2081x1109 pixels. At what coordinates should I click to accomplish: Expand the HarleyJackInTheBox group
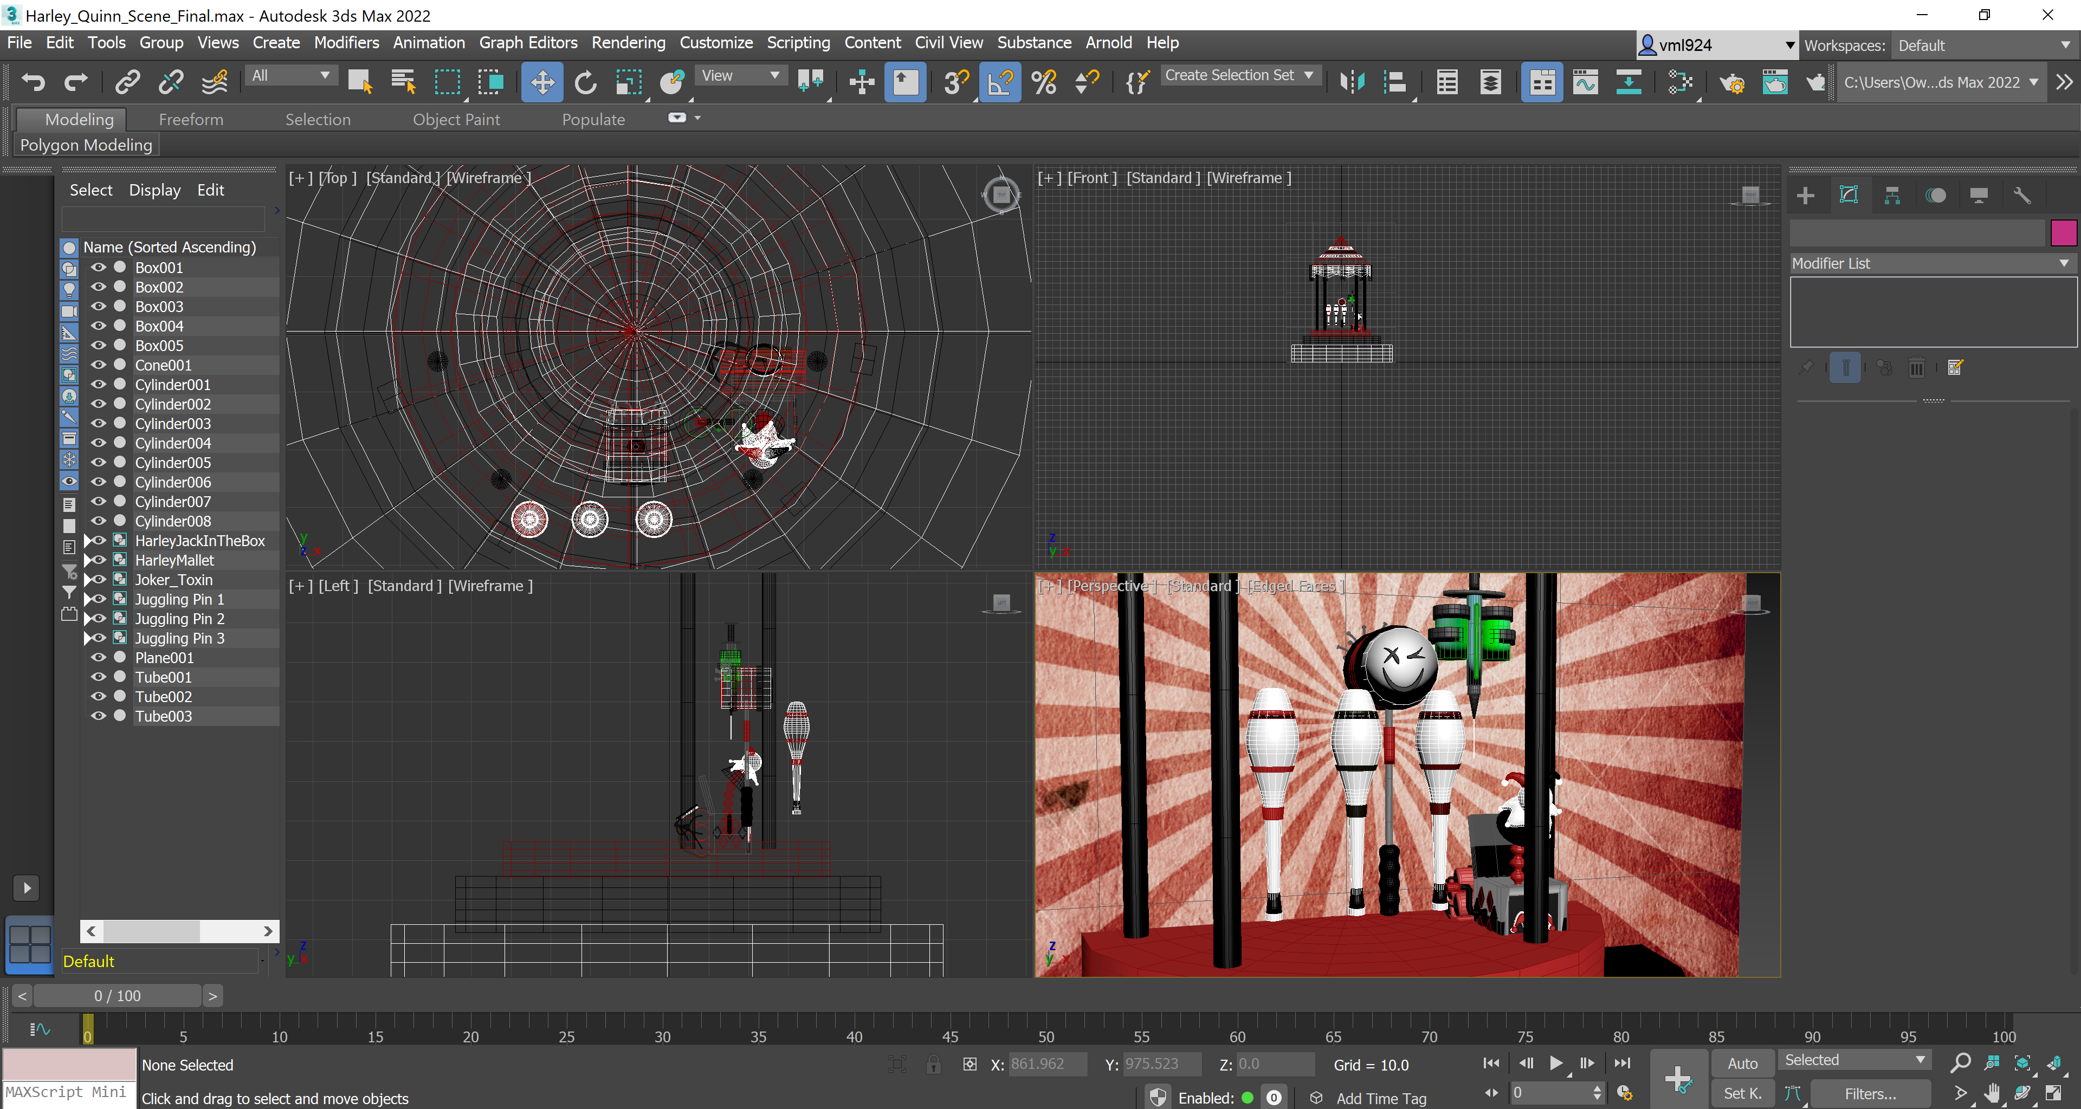[88, 540]
